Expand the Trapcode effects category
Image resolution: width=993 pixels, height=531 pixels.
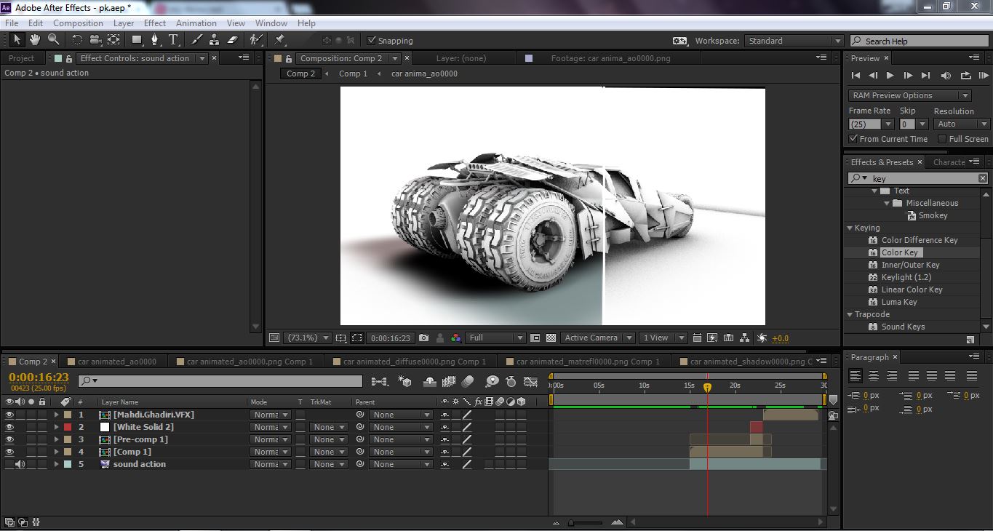pyautogui.click(x=850, y=314)
